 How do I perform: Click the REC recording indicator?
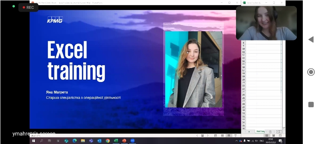tap(28, 8)
